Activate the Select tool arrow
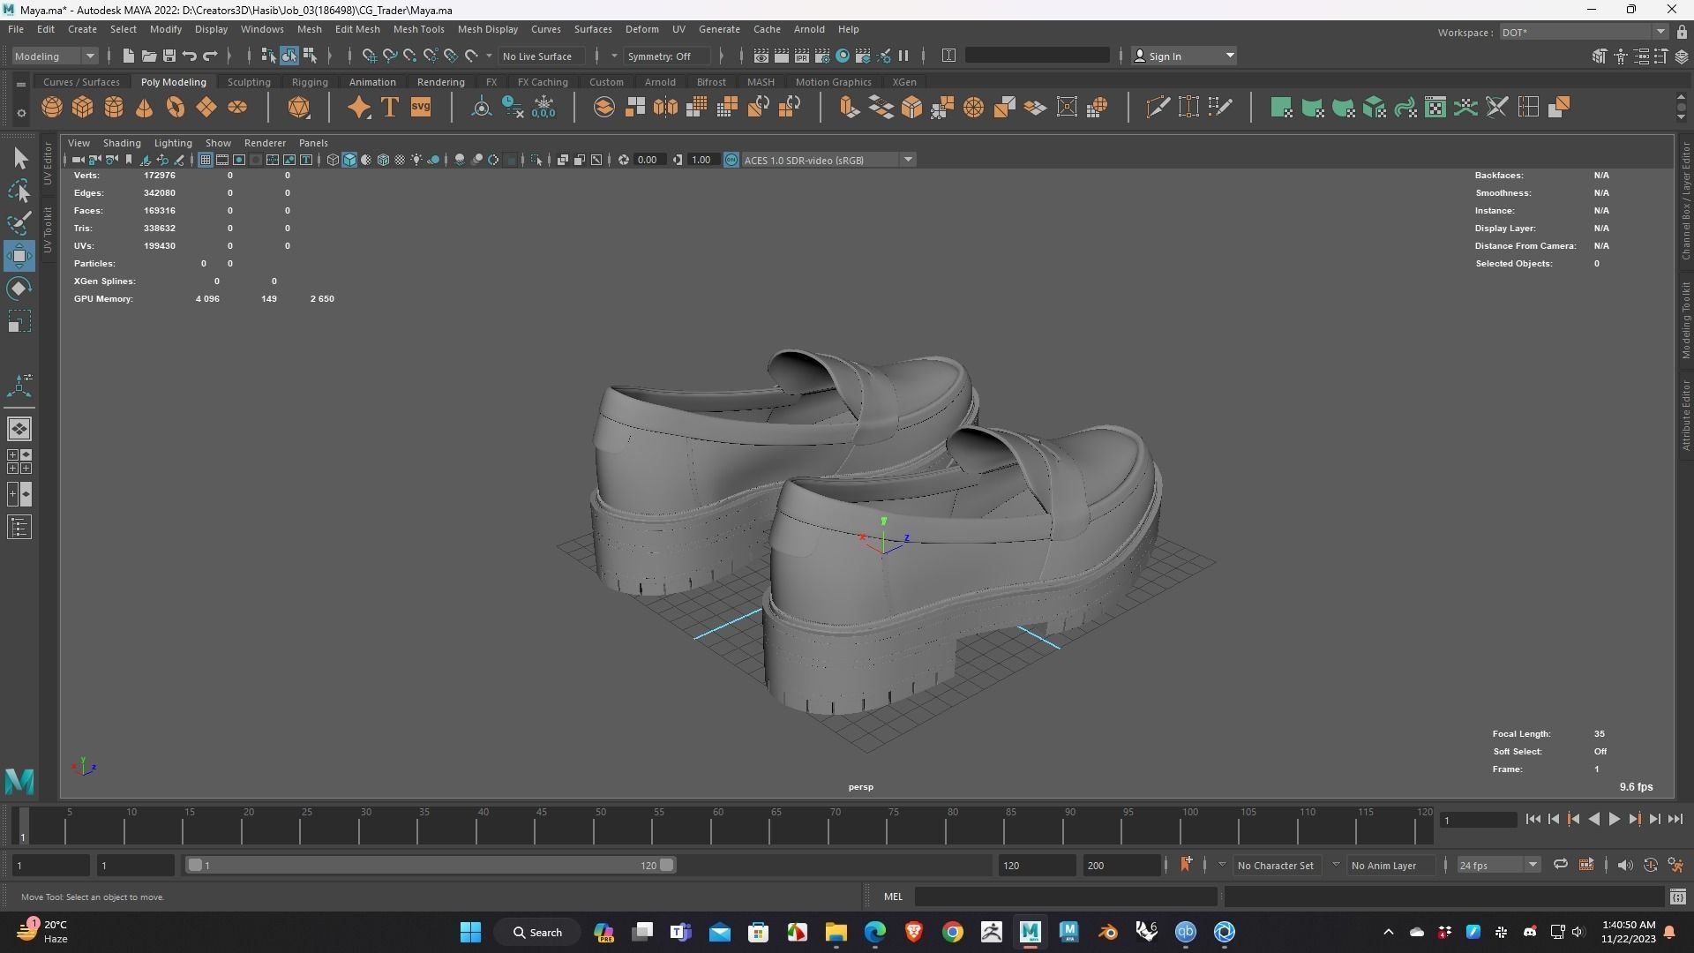This screenshot has width=1694, height=953. [x=19, y=159]
